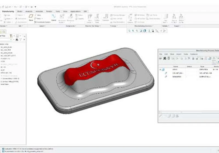
Task: Switch to the Analysis ribbon tab
Action: (29, 11)
